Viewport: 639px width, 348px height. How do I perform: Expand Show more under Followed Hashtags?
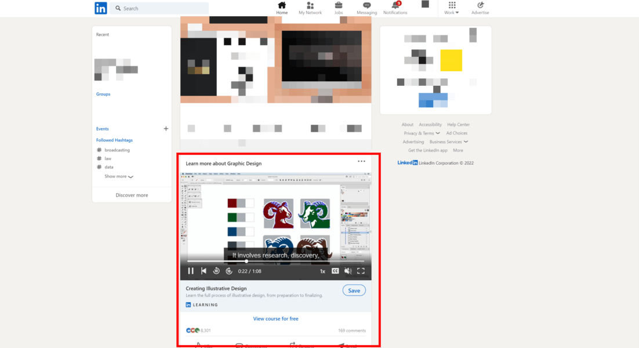coord(118,176)
